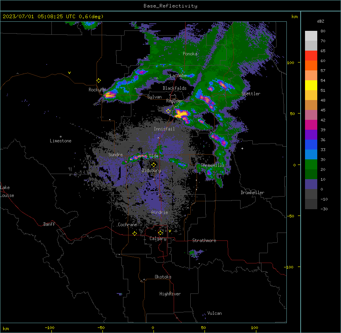
Task: Select the Lake Louise label
Action: click(7, 191)
